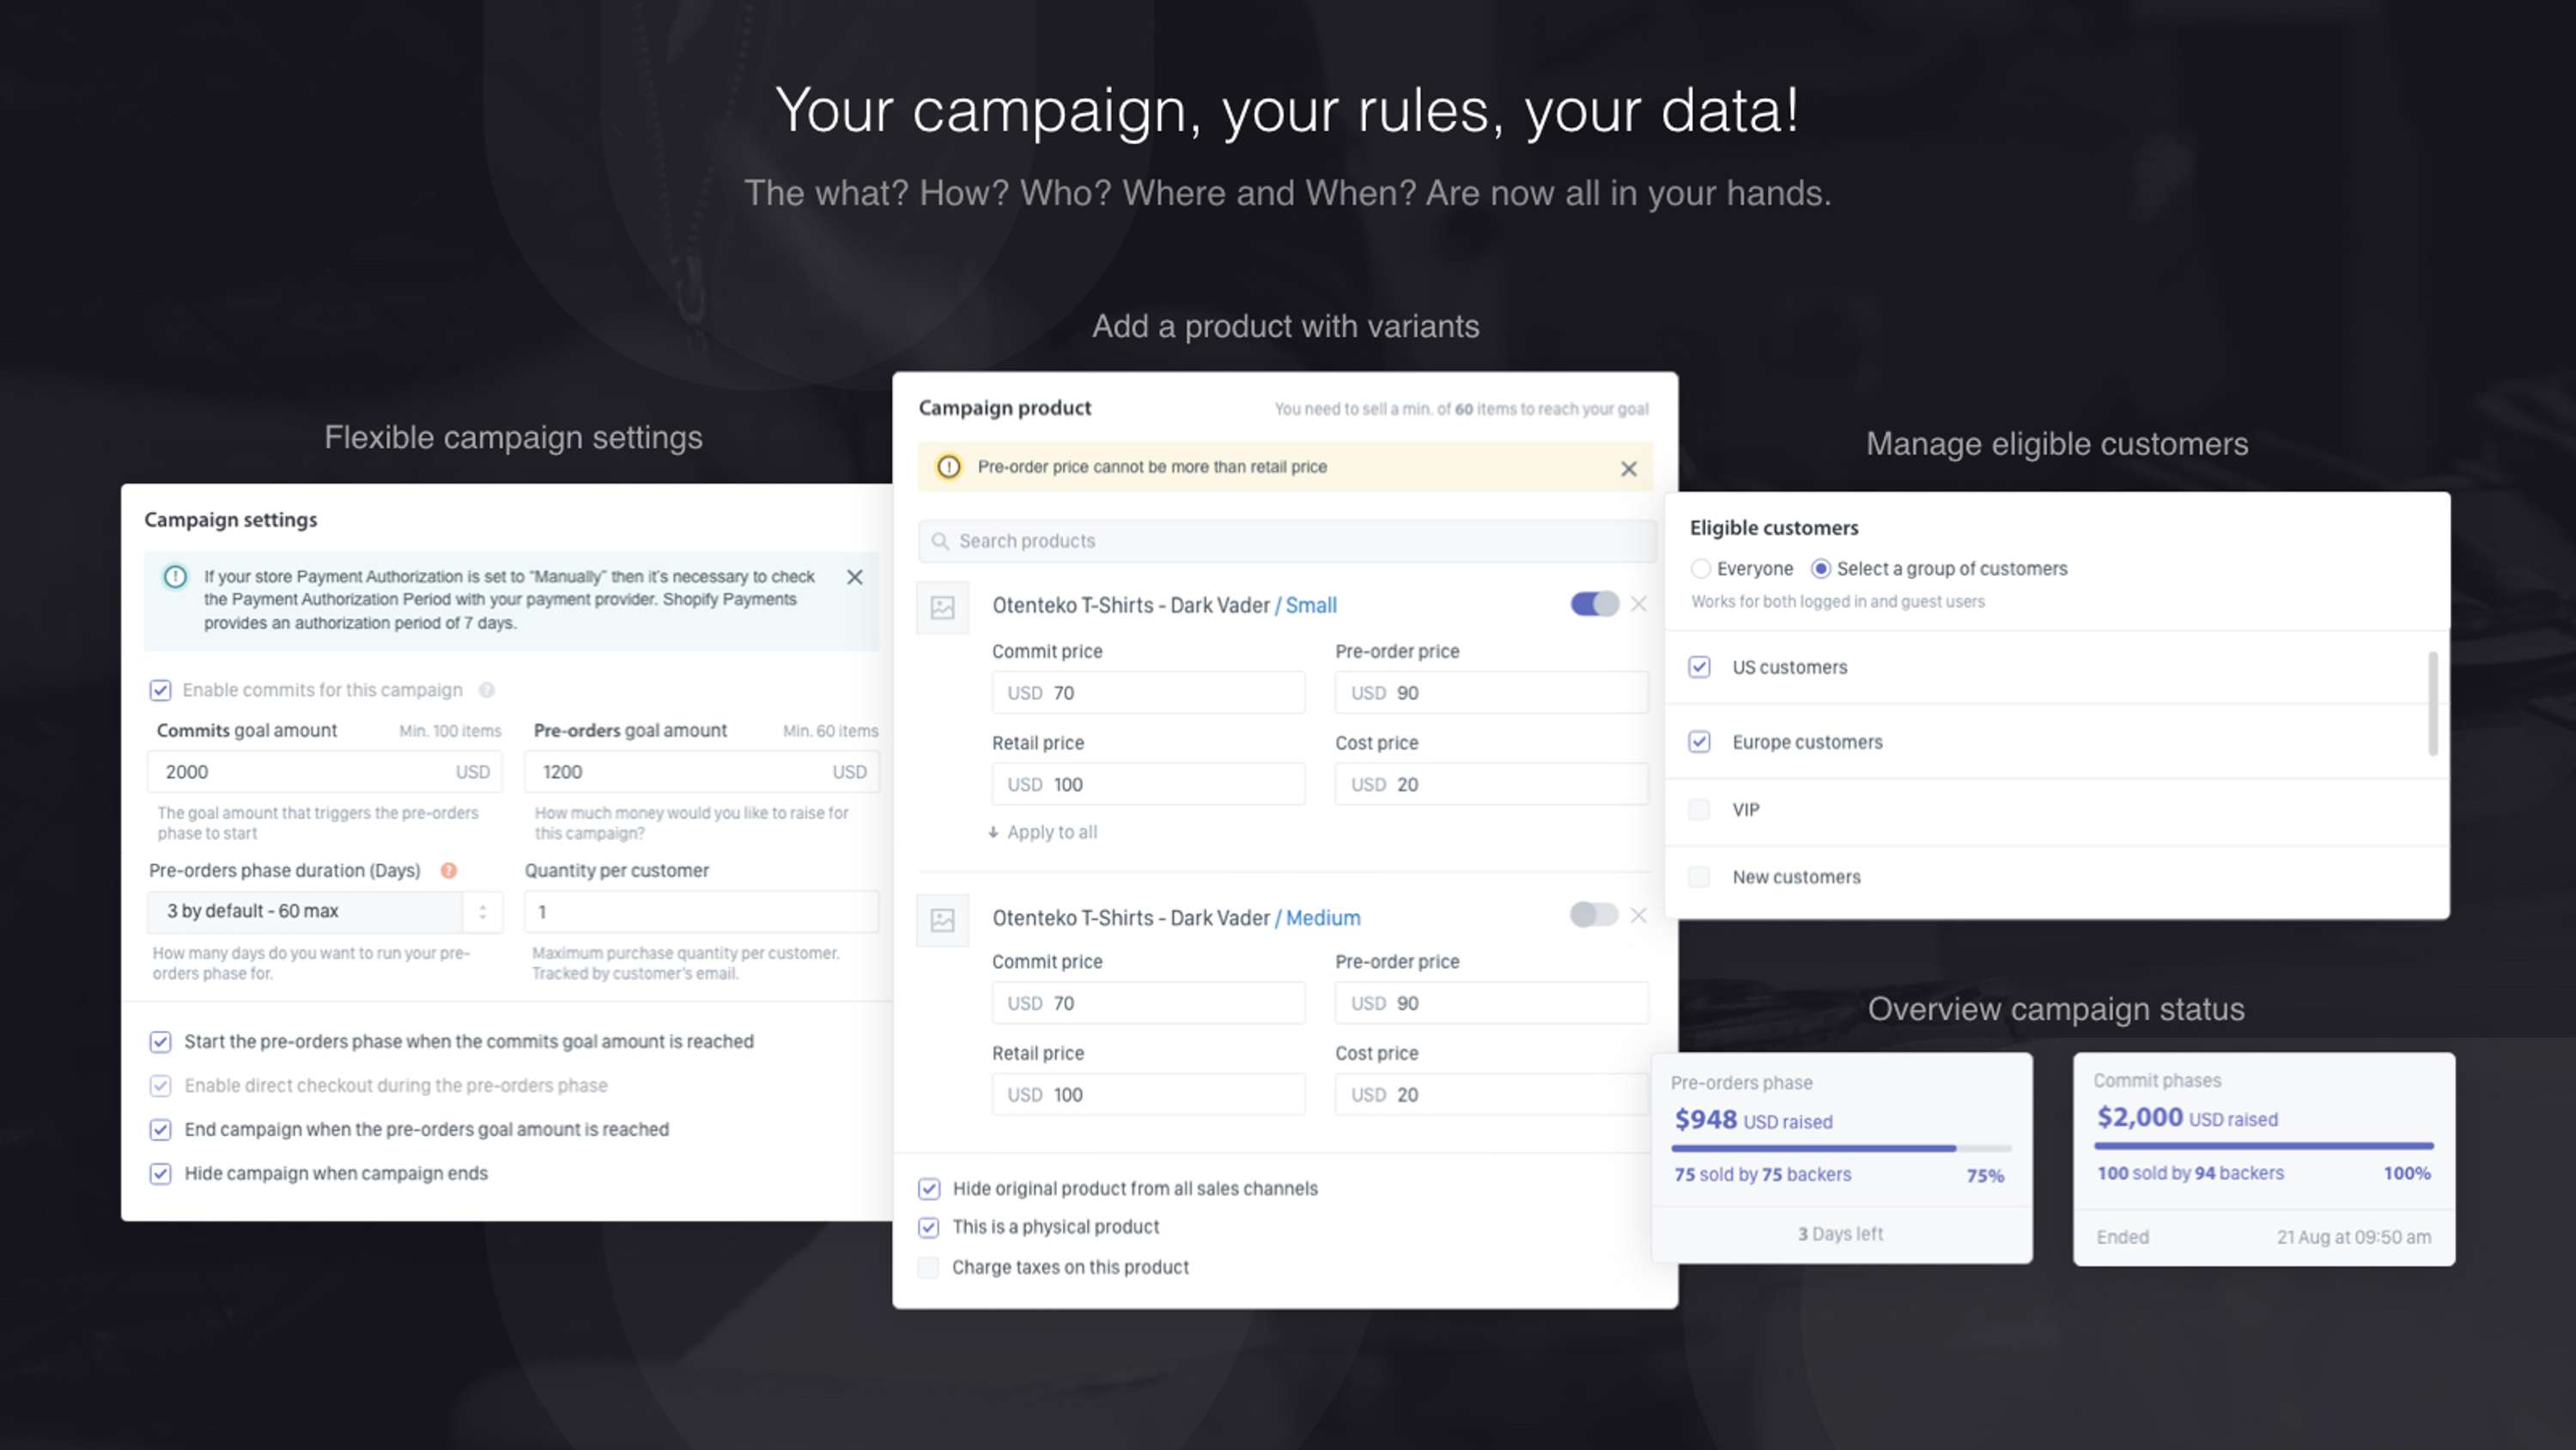2576x1450 pixels.
Task: Click the Pre-orders phase progress bar
Action: [1841, 1148]
